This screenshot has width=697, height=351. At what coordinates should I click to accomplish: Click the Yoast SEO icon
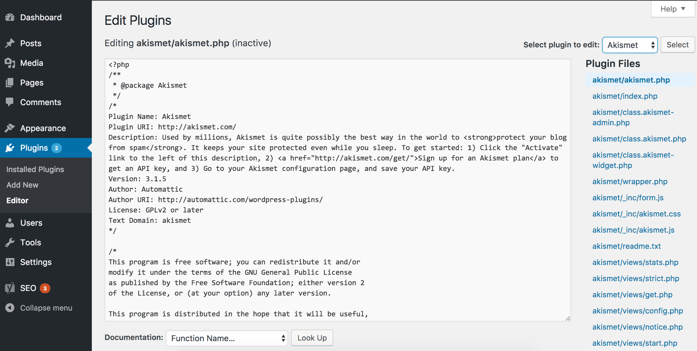[x=10, y=288]
